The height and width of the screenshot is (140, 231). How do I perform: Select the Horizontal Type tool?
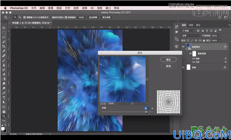coord(4,98)
